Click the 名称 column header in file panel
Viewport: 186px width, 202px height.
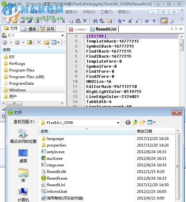(33, 49)
